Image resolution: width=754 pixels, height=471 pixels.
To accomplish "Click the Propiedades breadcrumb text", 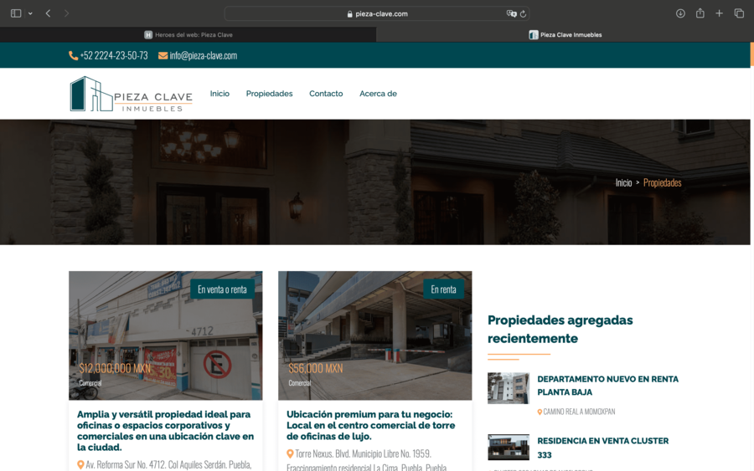I will pos(662,182).
